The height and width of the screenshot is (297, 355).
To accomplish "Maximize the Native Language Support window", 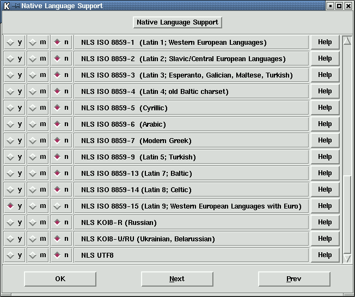I will pos(339,5).
